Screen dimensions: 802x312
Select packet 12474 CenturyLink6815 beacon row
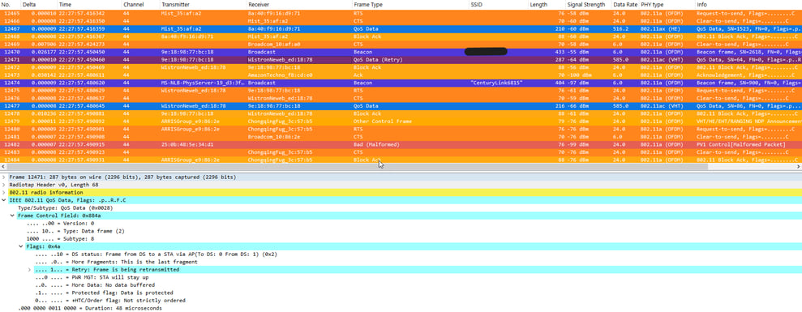(401, 83)
